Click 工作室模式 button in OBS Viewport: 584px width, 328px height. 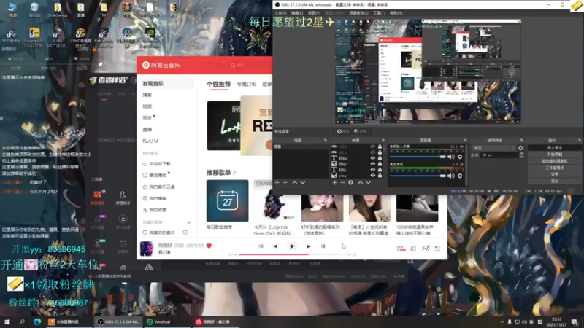point(555,168)
